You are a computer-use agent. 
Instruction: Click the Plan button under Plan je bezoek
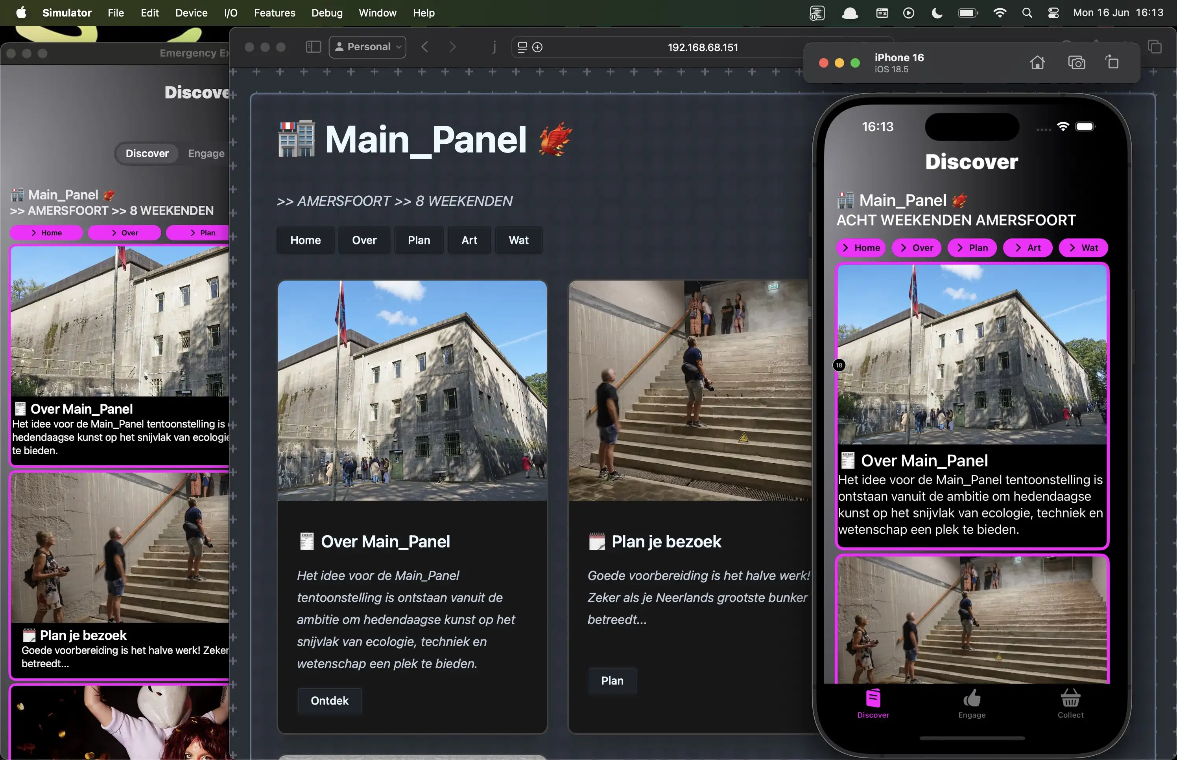[x=612, y=681]
